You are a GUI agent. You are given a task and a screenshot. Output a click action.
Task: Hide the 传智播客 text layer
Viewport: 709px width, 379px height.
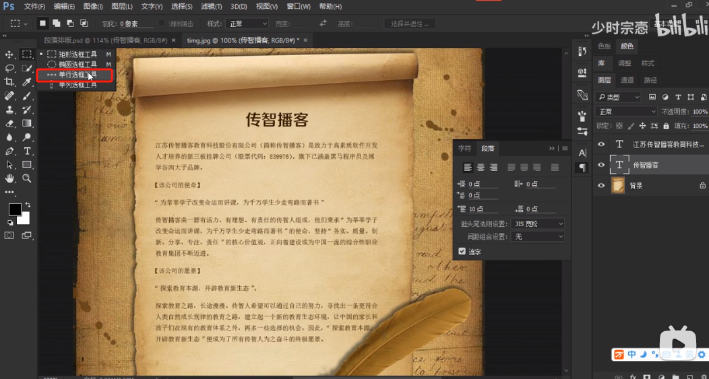[601, 165]
